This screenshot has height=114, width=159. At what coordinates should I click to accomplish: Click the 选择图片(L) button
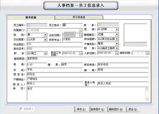[97, 109]
